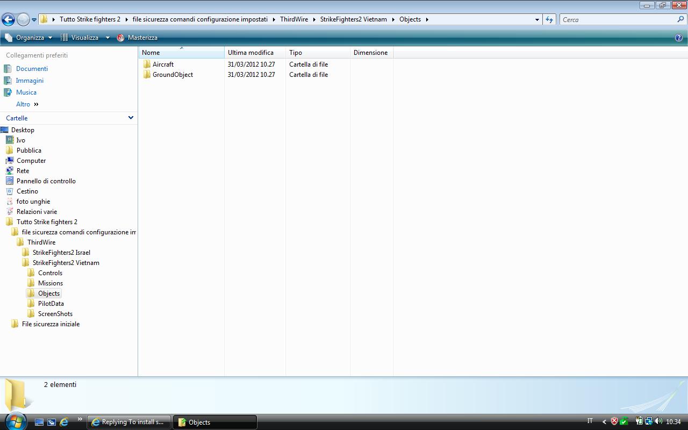Click the Rete network icon in tree
This screenshot has width=688, height=430.
pyautogui.click(x=10, y=171)
